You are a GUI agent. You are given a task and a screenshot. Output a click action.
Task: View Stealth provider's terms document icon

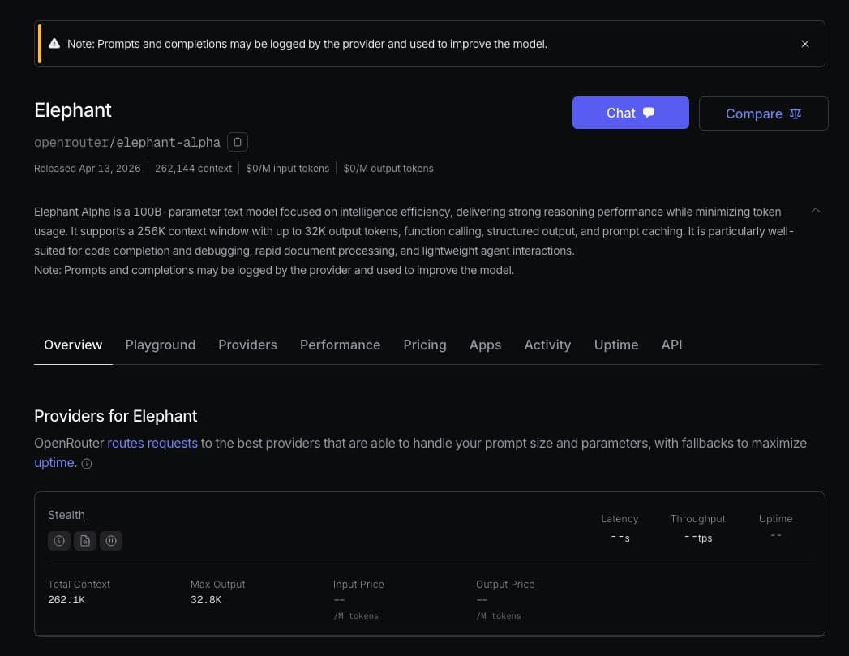pyautogui.click(x=85, y=540)
